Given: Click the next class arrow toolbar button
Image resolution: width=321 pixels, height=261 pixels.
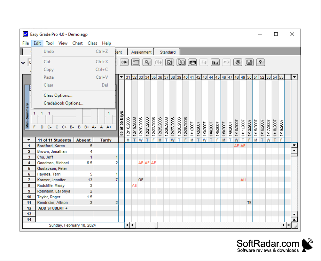Looking at the screenshot, I should pyautogui.click(x=124, y=62).
